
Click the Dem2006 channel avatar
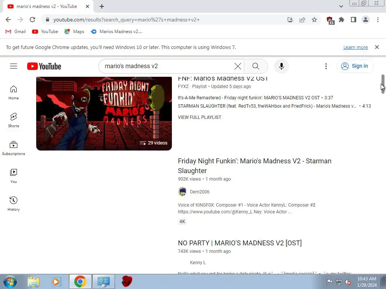point(182,192)
